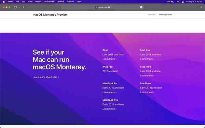This screenshot has width=205, height=128.
Task: Open Learn more under MacBook
Action: pos(147,92)
